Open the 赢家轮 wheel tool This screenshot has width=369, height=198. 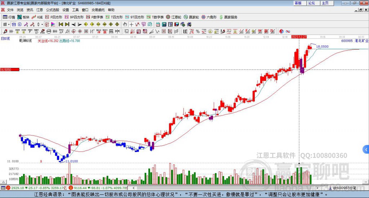coord(191,17)
